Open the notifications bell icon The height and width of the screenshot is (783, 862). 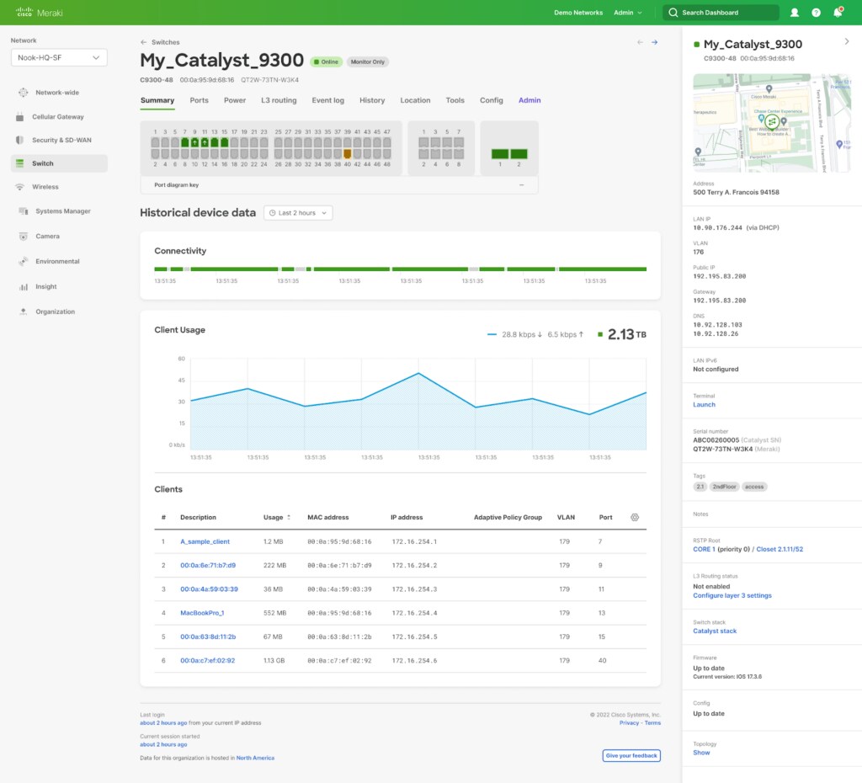click(x=838, y=12)
